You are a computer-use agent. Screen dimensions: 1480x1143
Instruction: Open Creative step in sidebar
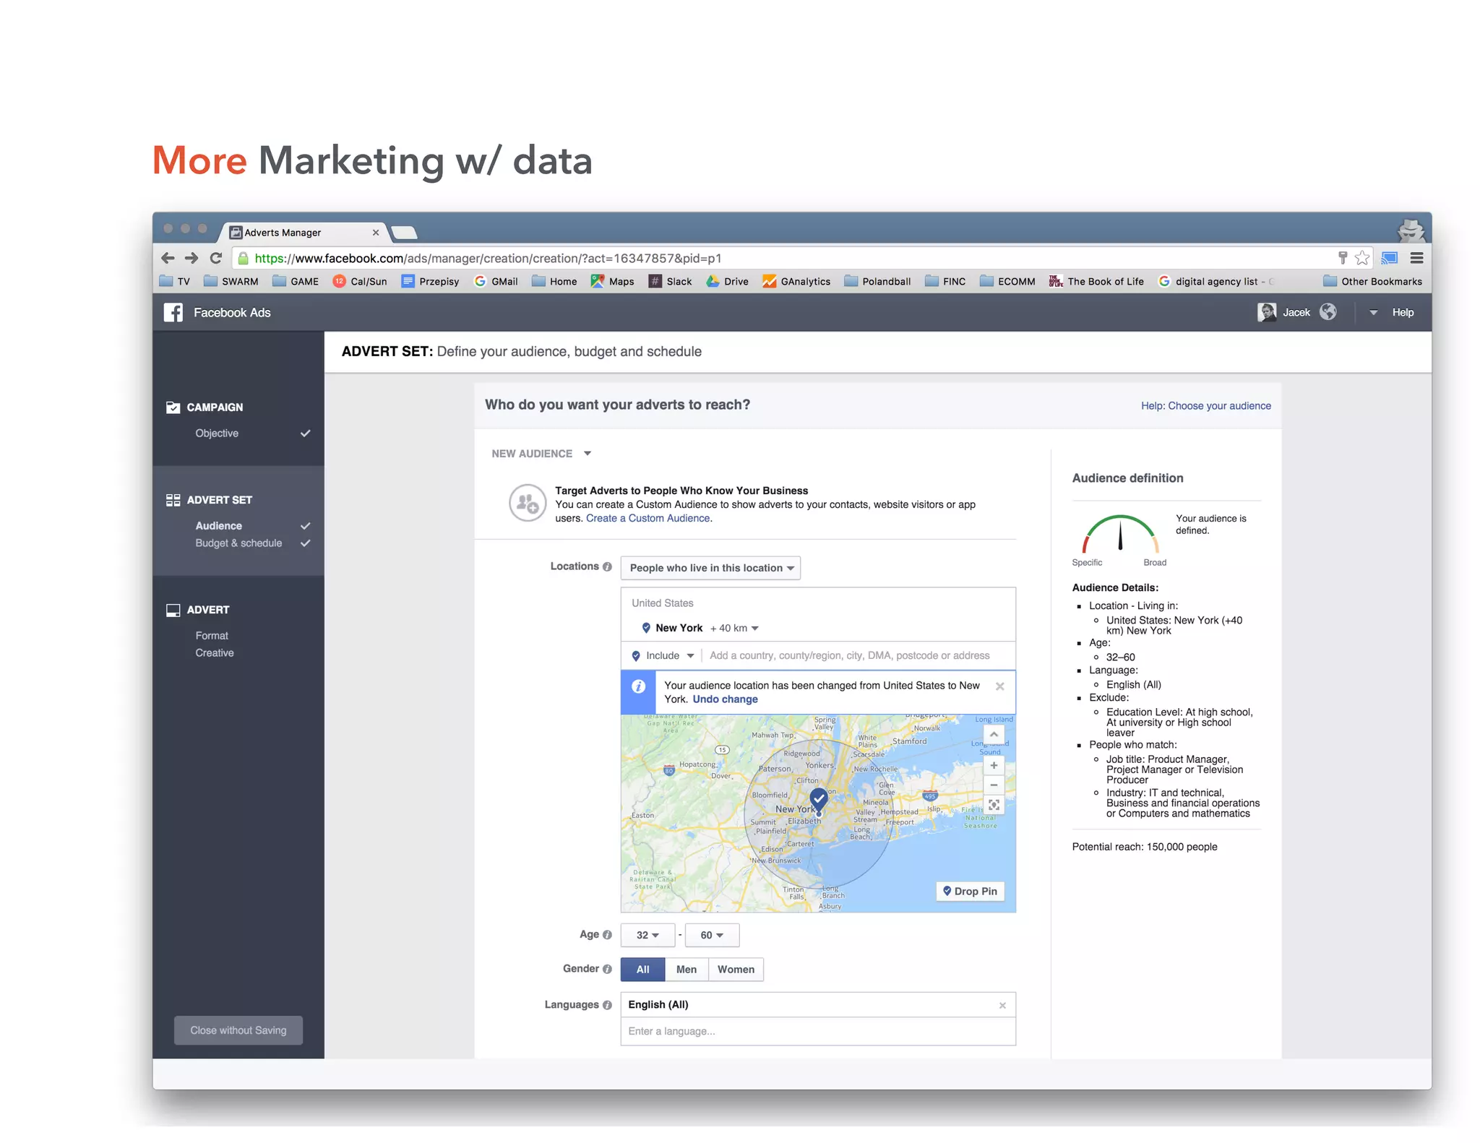pos(215,653)
